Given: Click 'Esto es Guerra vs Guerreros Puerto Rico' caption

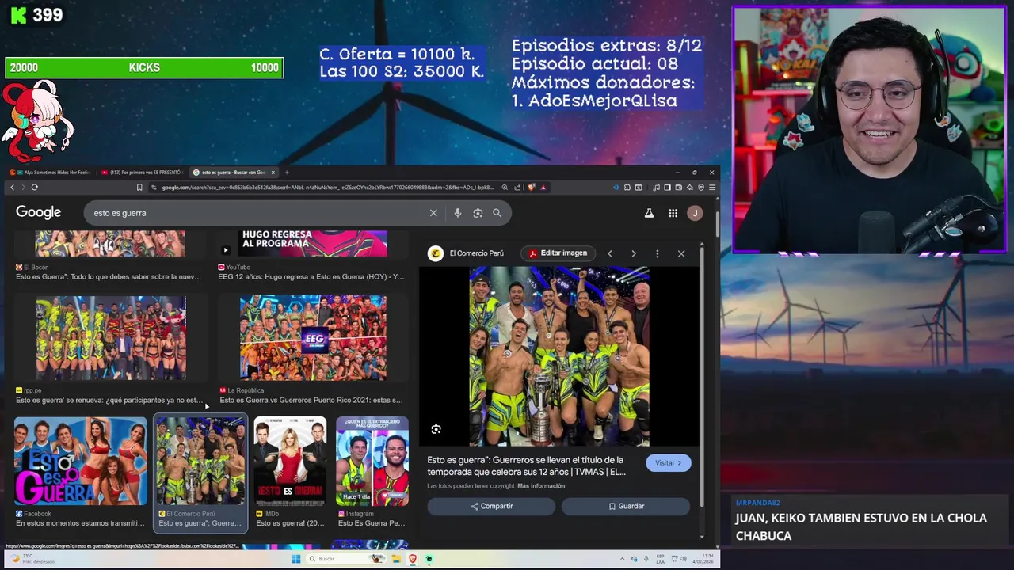Looking at the screenshot, I should pos(311,401).
